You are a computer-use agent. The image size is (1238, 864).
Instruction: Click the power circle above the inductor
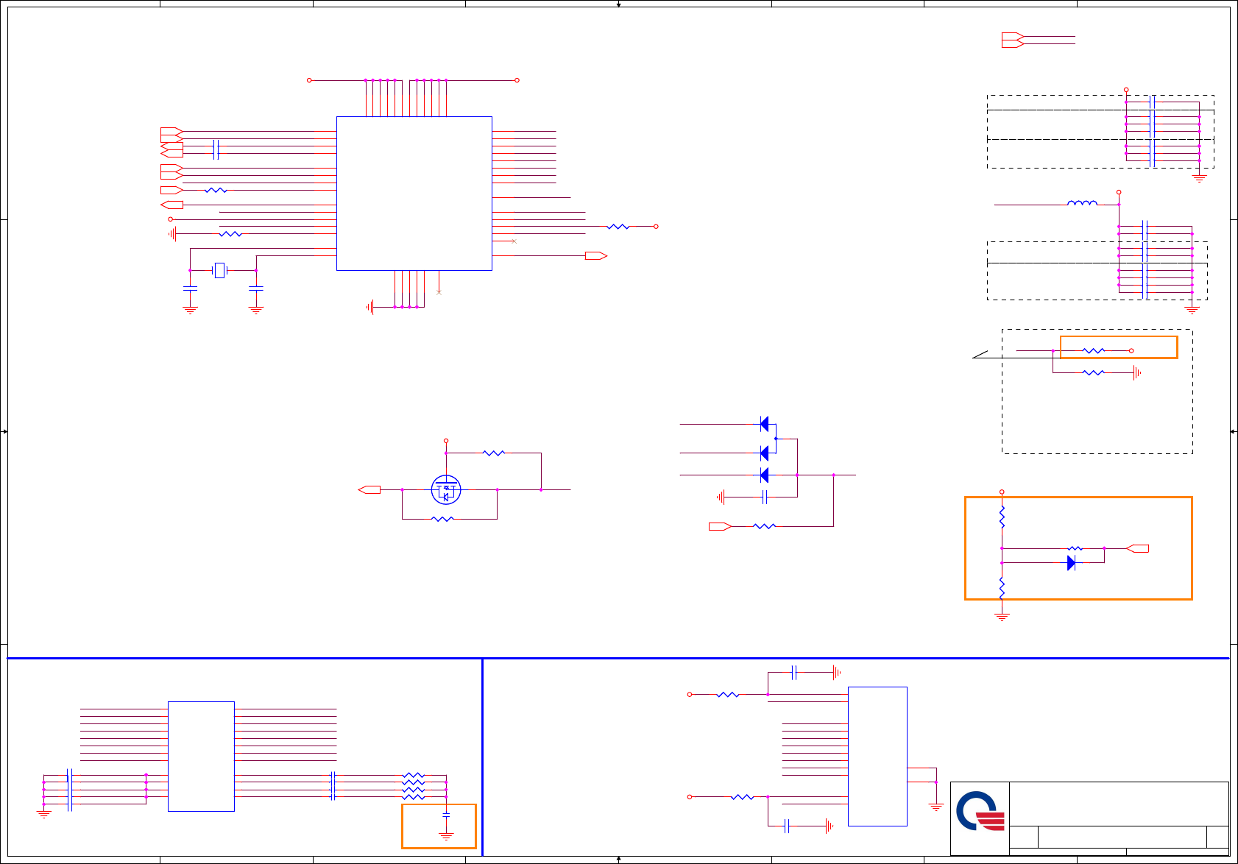(x=1119, y=192)
